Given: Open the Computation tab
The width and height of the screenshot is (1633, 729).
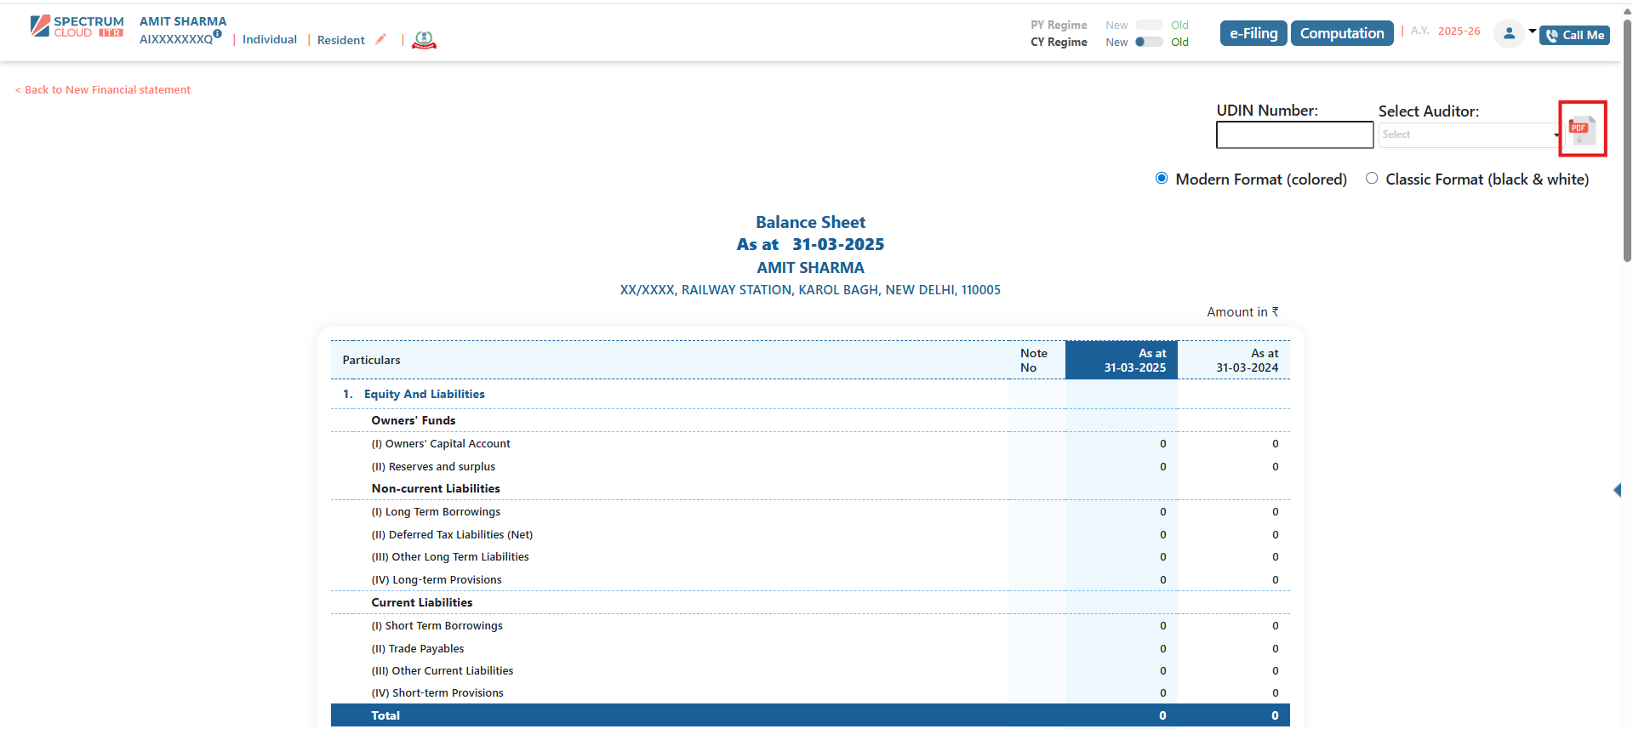Looking at the screenshot, I should [x=1341, y=33].
